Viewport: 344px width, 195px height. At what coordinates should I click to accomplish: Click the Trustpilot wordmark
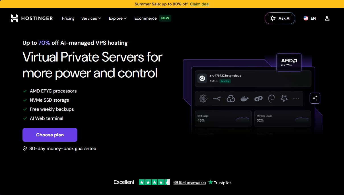click(x=223, y=182)
